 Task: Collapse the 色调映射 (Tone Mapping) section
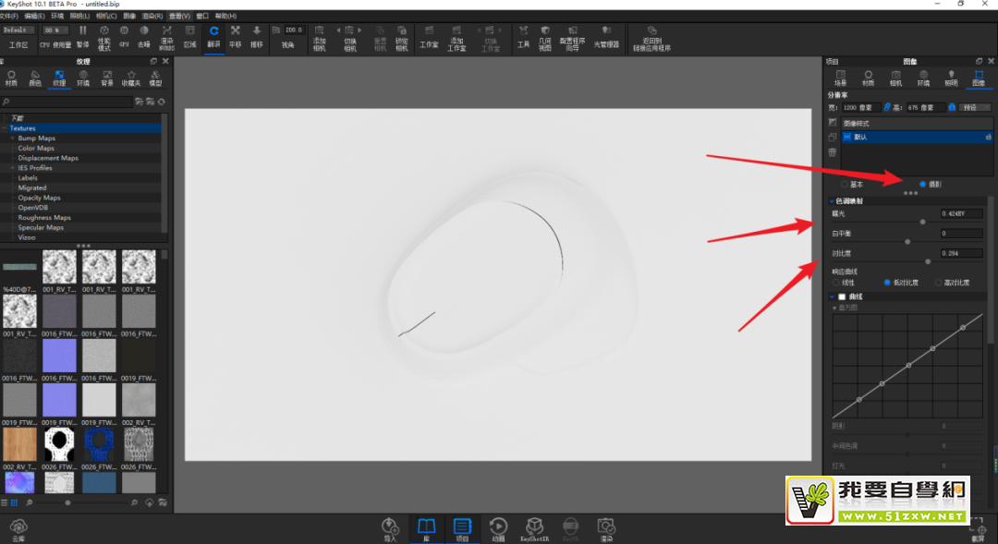coord(831,200)
